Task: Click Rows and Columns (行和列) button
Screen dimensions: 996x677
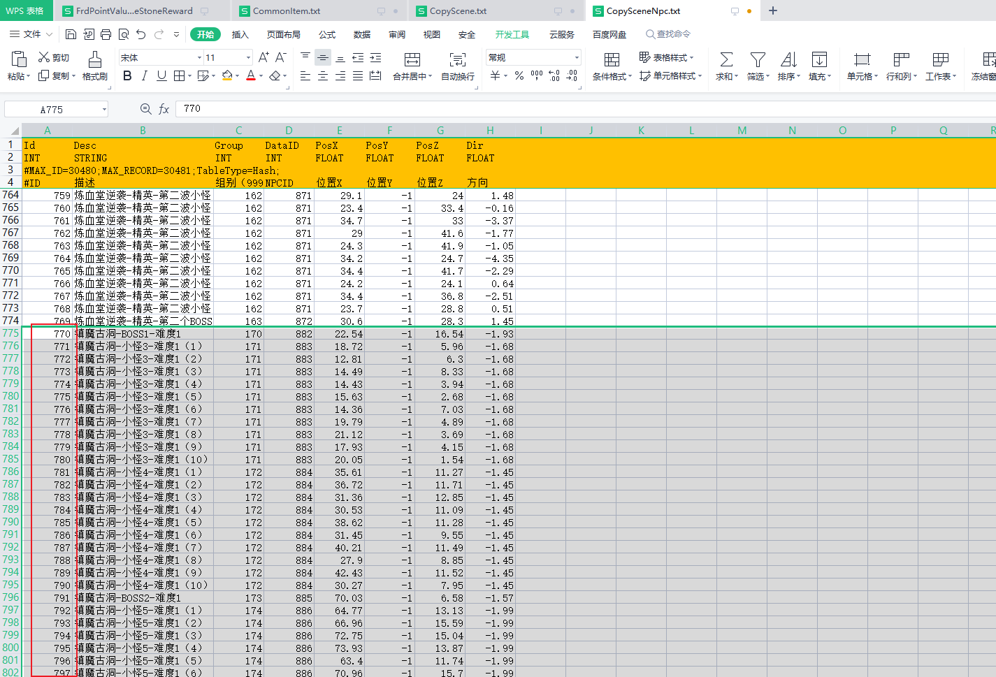Action: tap(901, 66)
